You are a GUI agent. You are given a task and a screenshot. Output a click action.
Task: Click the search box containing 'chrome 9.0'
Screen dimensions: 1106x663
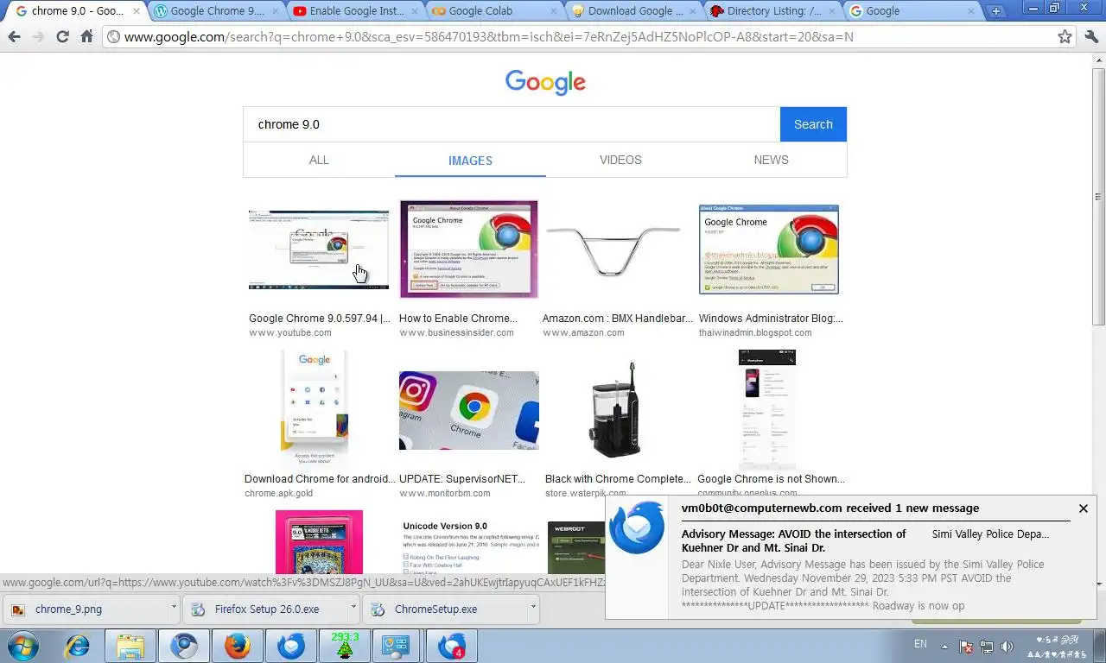click(512, 124)
